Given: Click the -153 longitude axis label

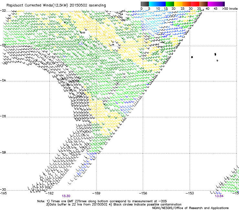Looking at the screenshot, I should [x=190, y=193].
